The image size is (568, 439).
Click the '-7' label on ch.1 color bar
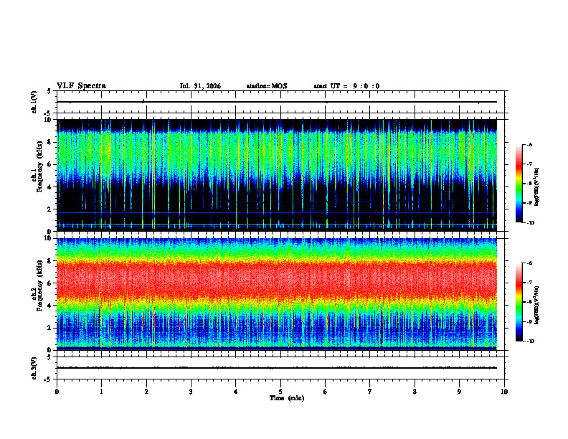coord(529,164)
